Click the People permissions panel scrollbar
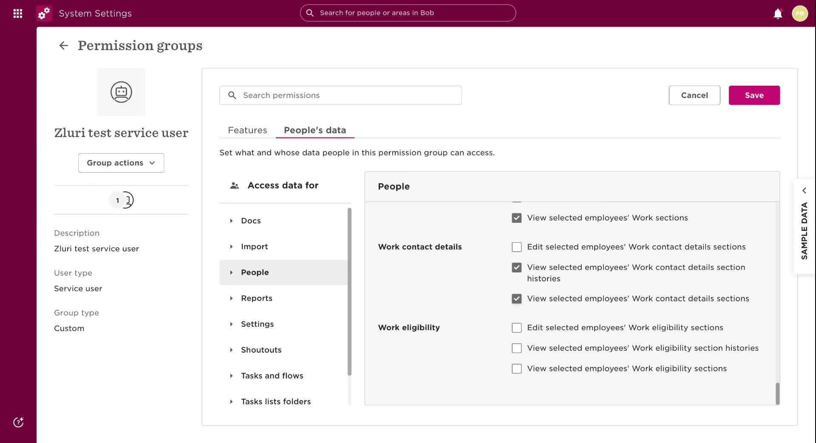 (777, 394)
